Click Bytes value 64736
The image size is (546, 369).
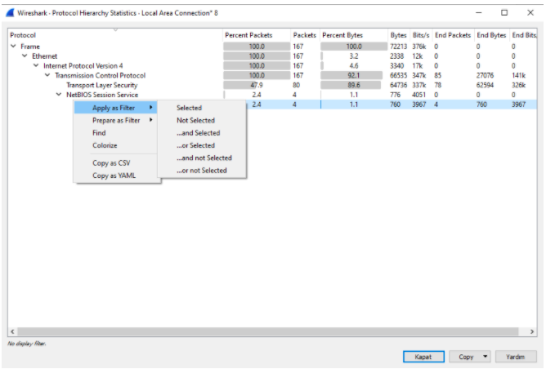[x=398, y=85]
